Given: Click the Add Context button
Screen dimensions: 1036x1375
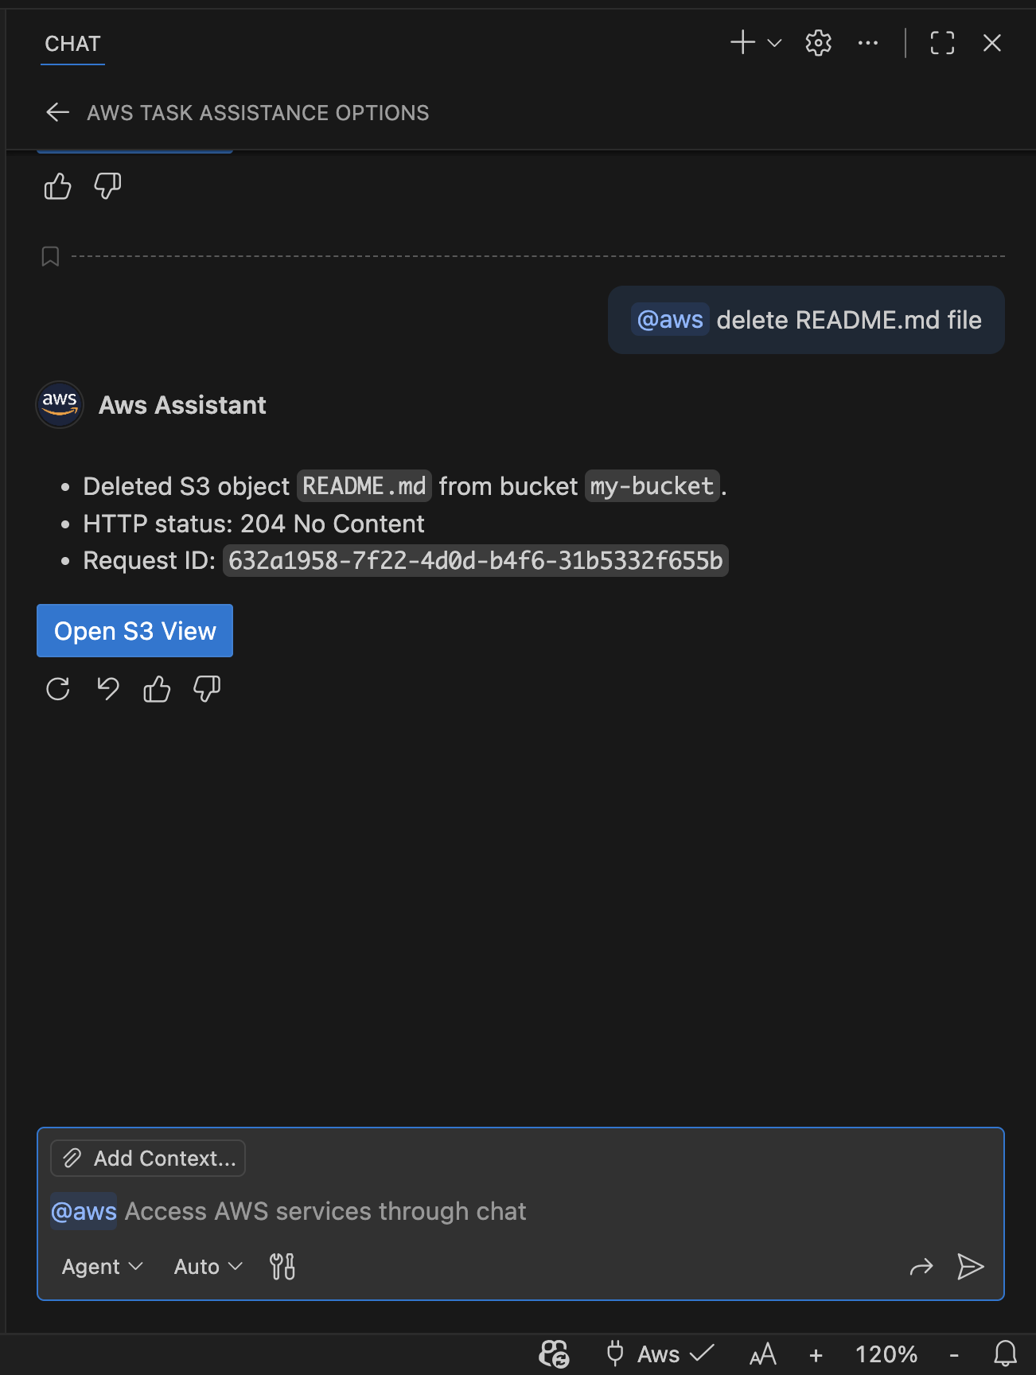Looking at the screenshot, I should [x=148, y=1158].
